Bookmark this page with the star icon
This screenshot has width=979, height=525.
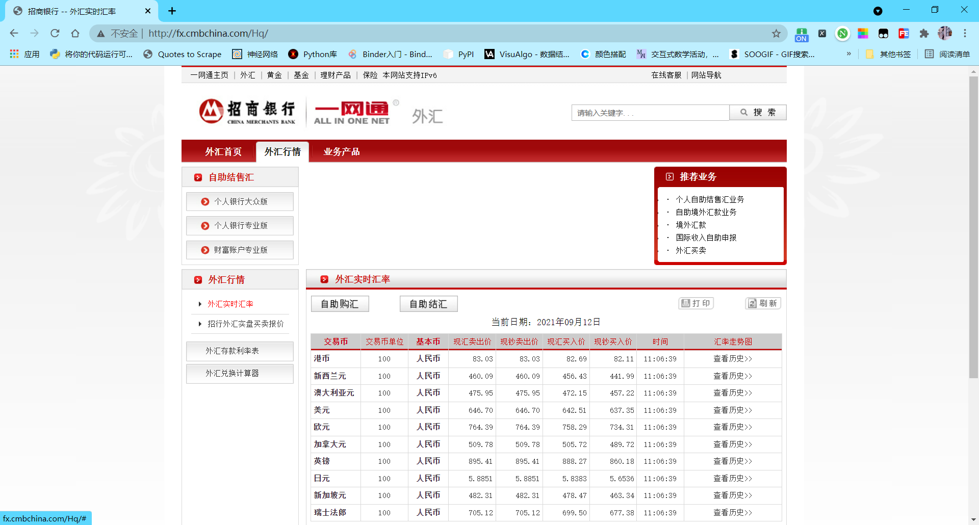[776, 34]
